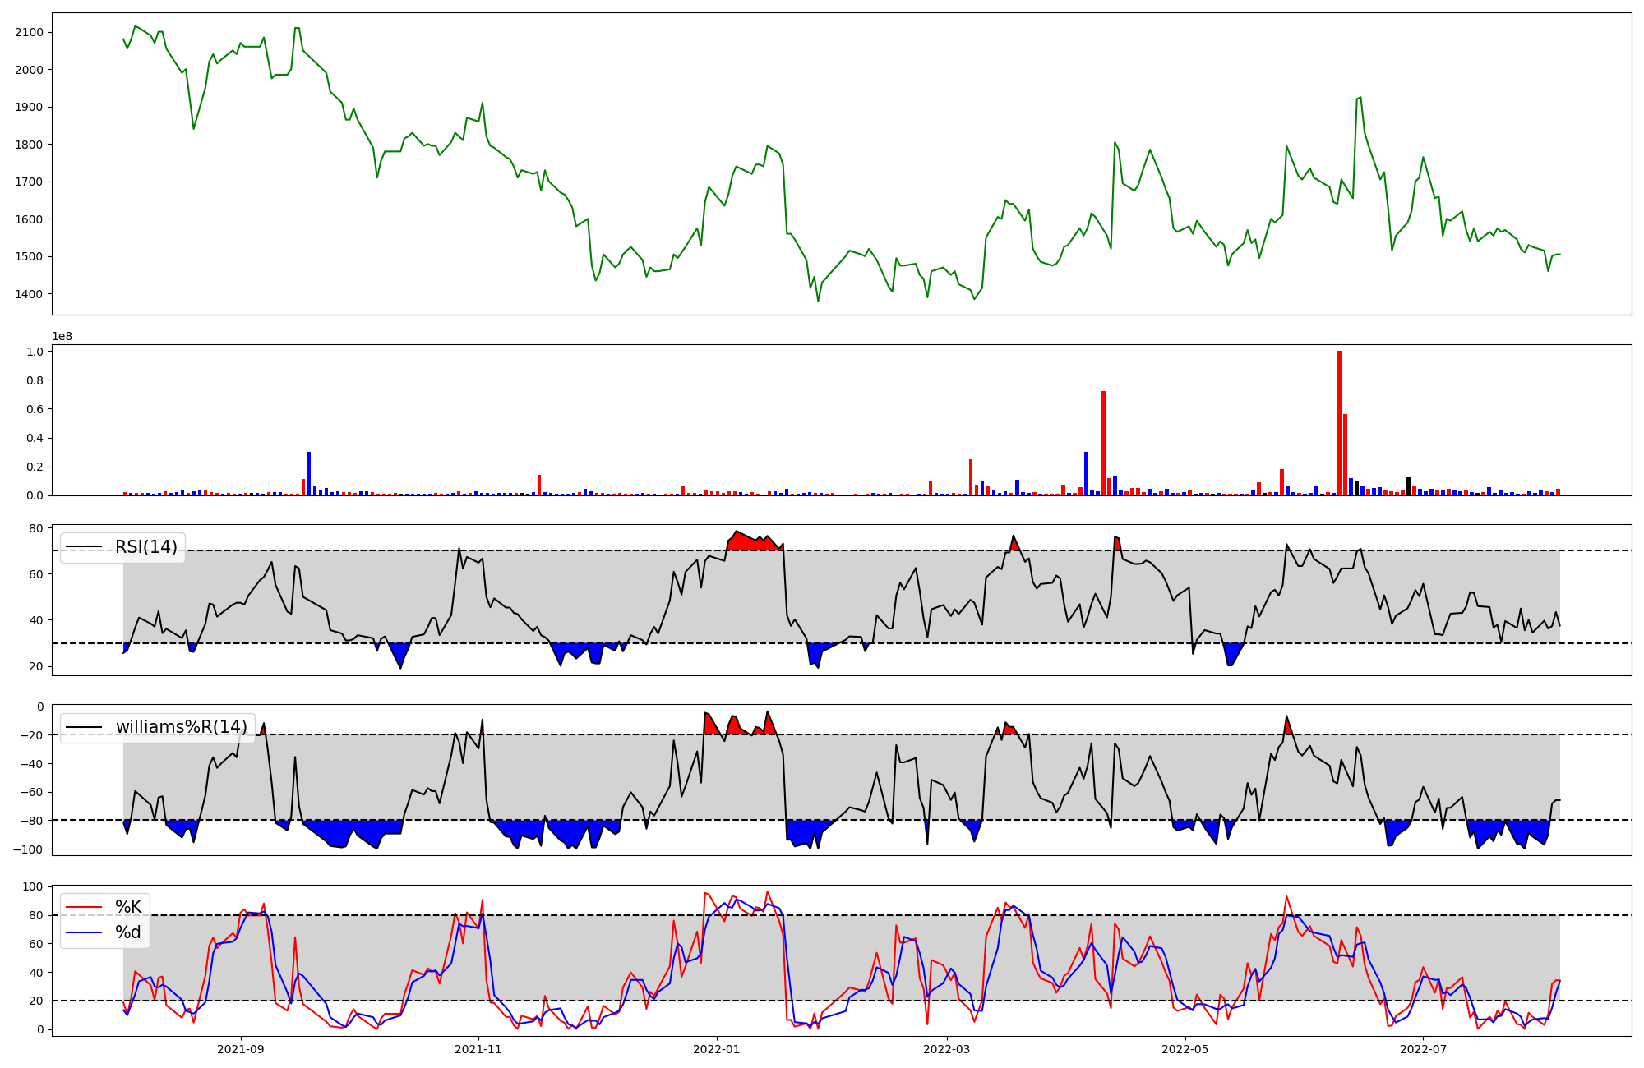Click the %K legend entry text

127,907
